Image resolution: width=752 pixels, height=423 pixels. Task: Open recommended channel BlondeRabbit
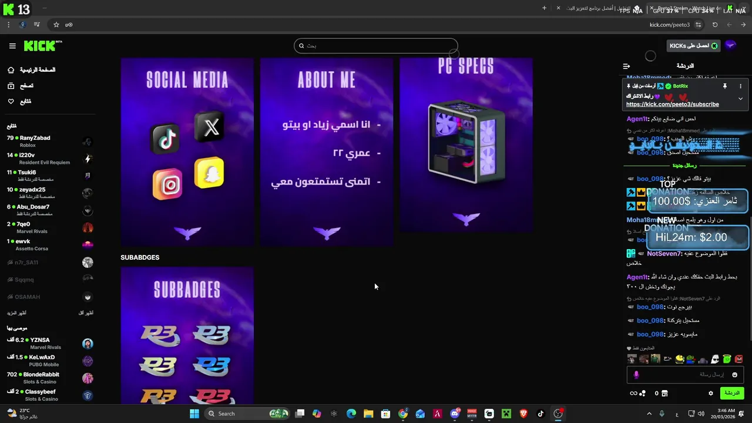pyautogui.click(x=49, y=378)
